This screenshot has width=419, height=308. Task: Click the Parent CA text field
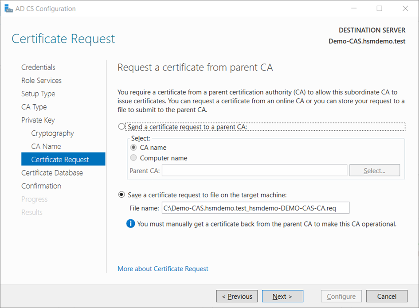[254, 171]
